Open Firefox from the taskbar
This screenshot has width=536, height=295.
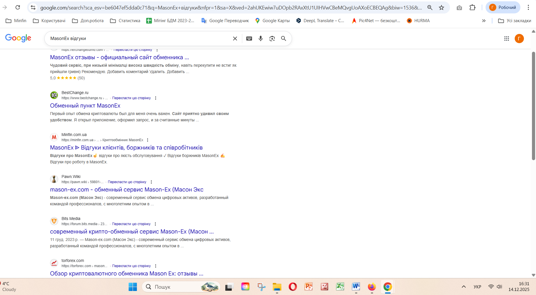tap(372, 287)
